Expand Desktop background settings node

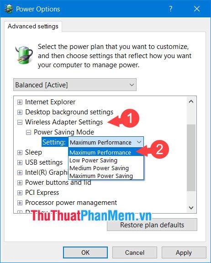(x=20, y=112)
